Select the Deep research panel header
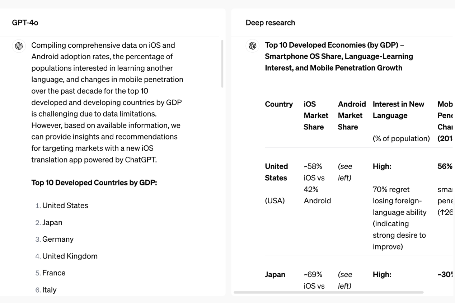This screenshot has height=303, width=455. (x=270, y=23)
